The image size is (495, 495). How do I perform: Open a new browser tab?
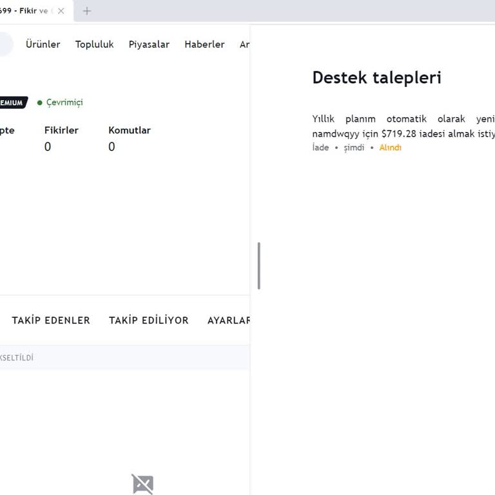pos(87,11)
